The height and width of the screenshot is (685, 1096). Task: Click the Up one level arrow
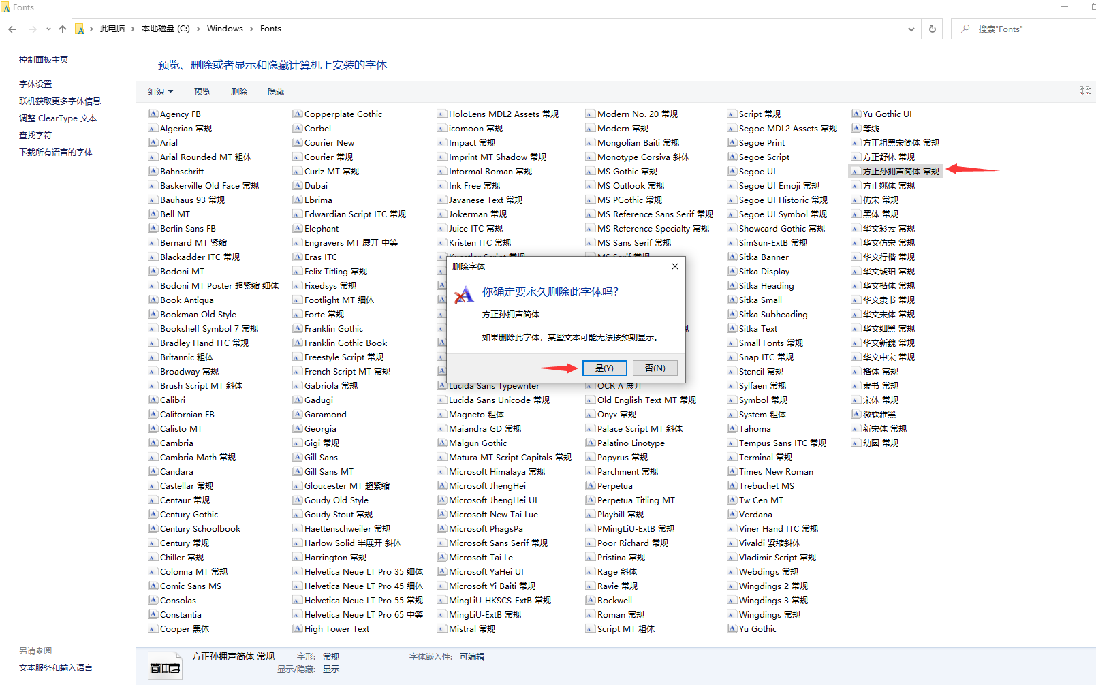[x=63, y=29]
